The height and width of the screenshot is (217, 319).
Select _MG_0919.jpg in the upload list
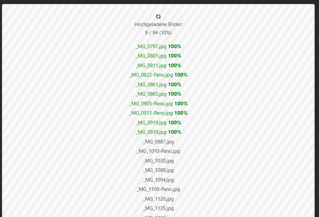click(x=151, y=123)
